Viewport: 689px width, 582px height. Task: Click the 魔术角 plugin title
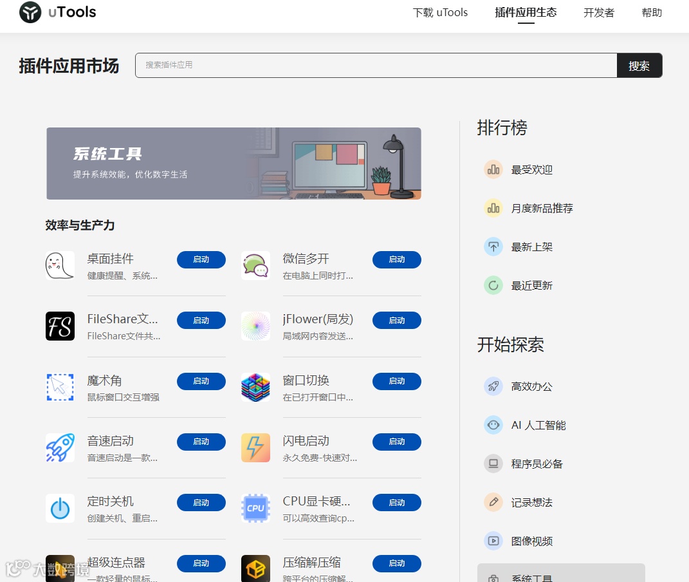[104, 380]
